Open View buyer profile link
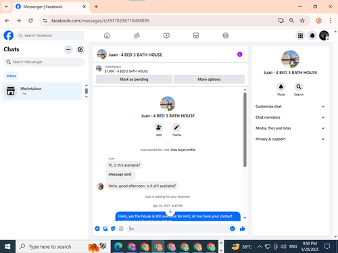 (x=183, y=150)
